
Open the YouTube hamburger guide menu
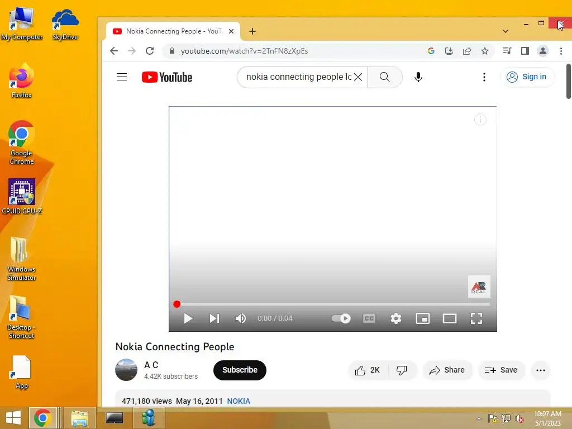click(x=121, y=77)
